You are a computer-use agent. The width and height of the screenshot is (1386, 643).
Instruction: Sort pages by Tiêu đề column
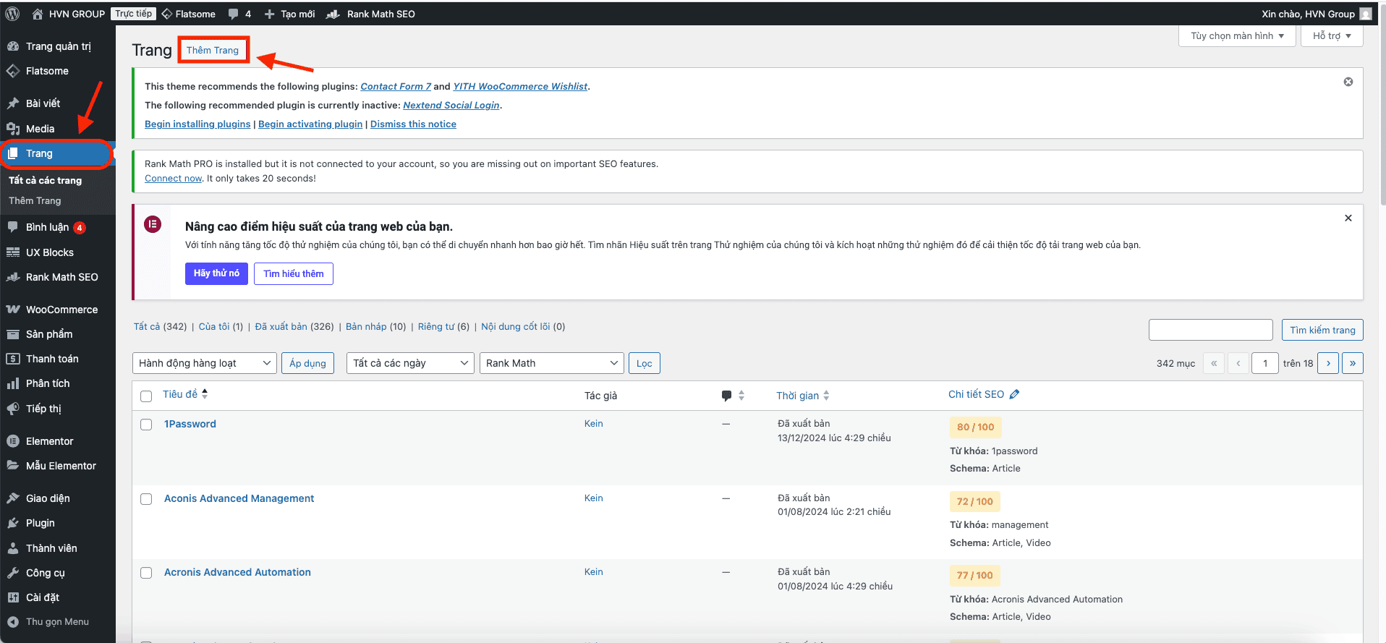[185, 394]
